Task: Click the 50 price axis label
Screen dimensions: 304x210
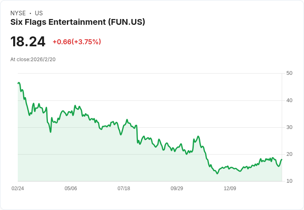Action: click(x=289, y=73)
